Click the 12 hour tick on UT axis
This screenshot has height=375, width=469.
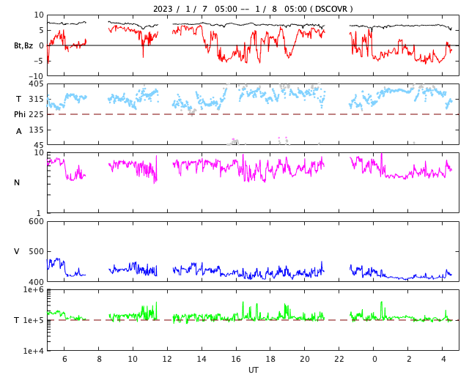pos(167,359)
